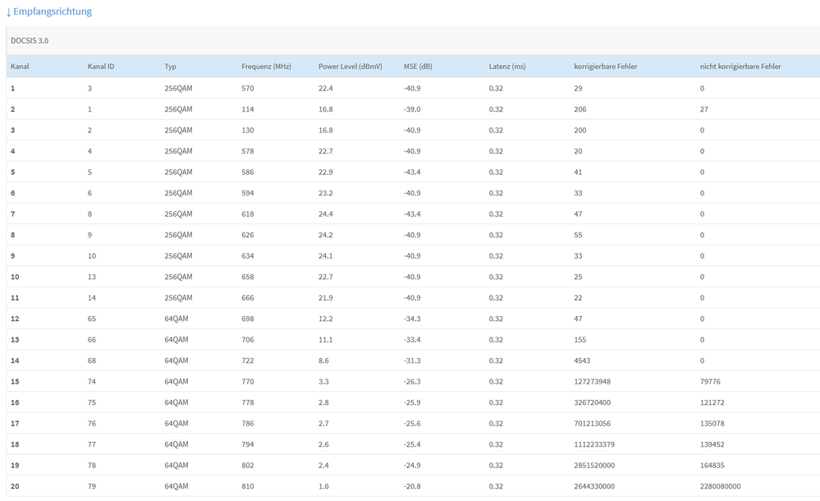Select correctable error count 4543
This screenshot has height=501, width=820.
tap(582, 361)
